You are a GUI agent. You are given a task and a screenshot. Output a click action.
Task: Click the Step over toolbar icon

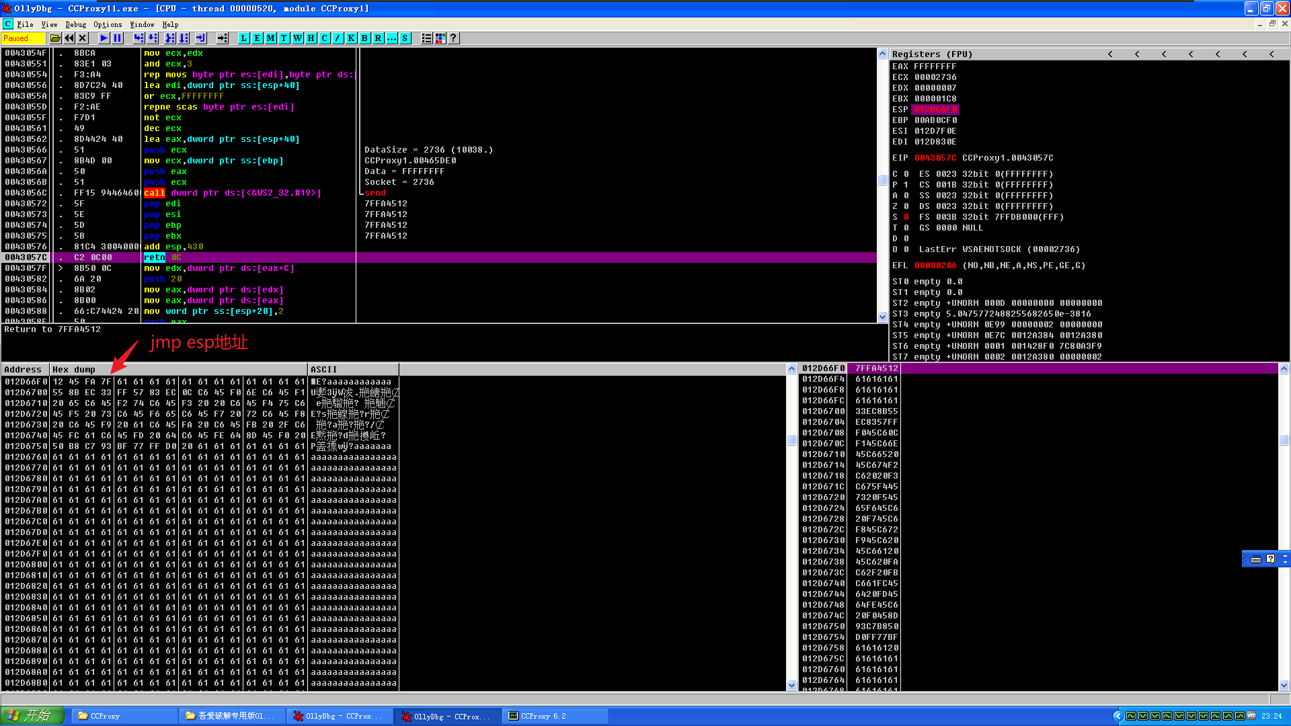153,38
